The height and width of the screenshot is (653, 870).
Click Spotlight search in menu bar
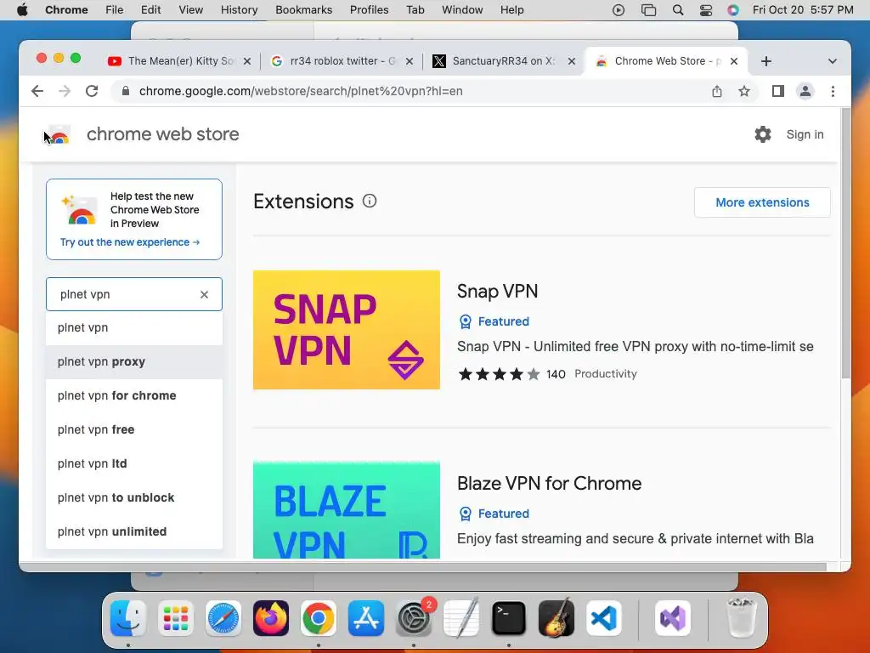(677, 10)
